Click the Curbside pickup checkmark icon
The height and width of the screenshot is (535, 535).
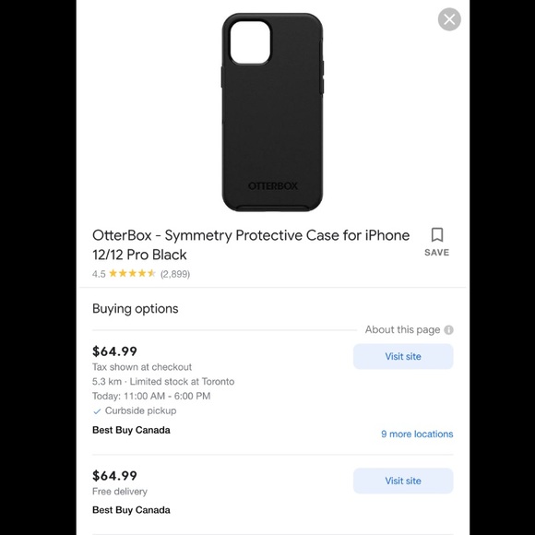tap(97, 411)
